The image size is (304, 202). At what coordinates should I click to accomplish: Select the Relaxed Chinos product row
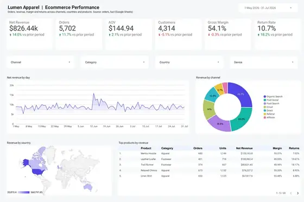[x=209, y=171]
